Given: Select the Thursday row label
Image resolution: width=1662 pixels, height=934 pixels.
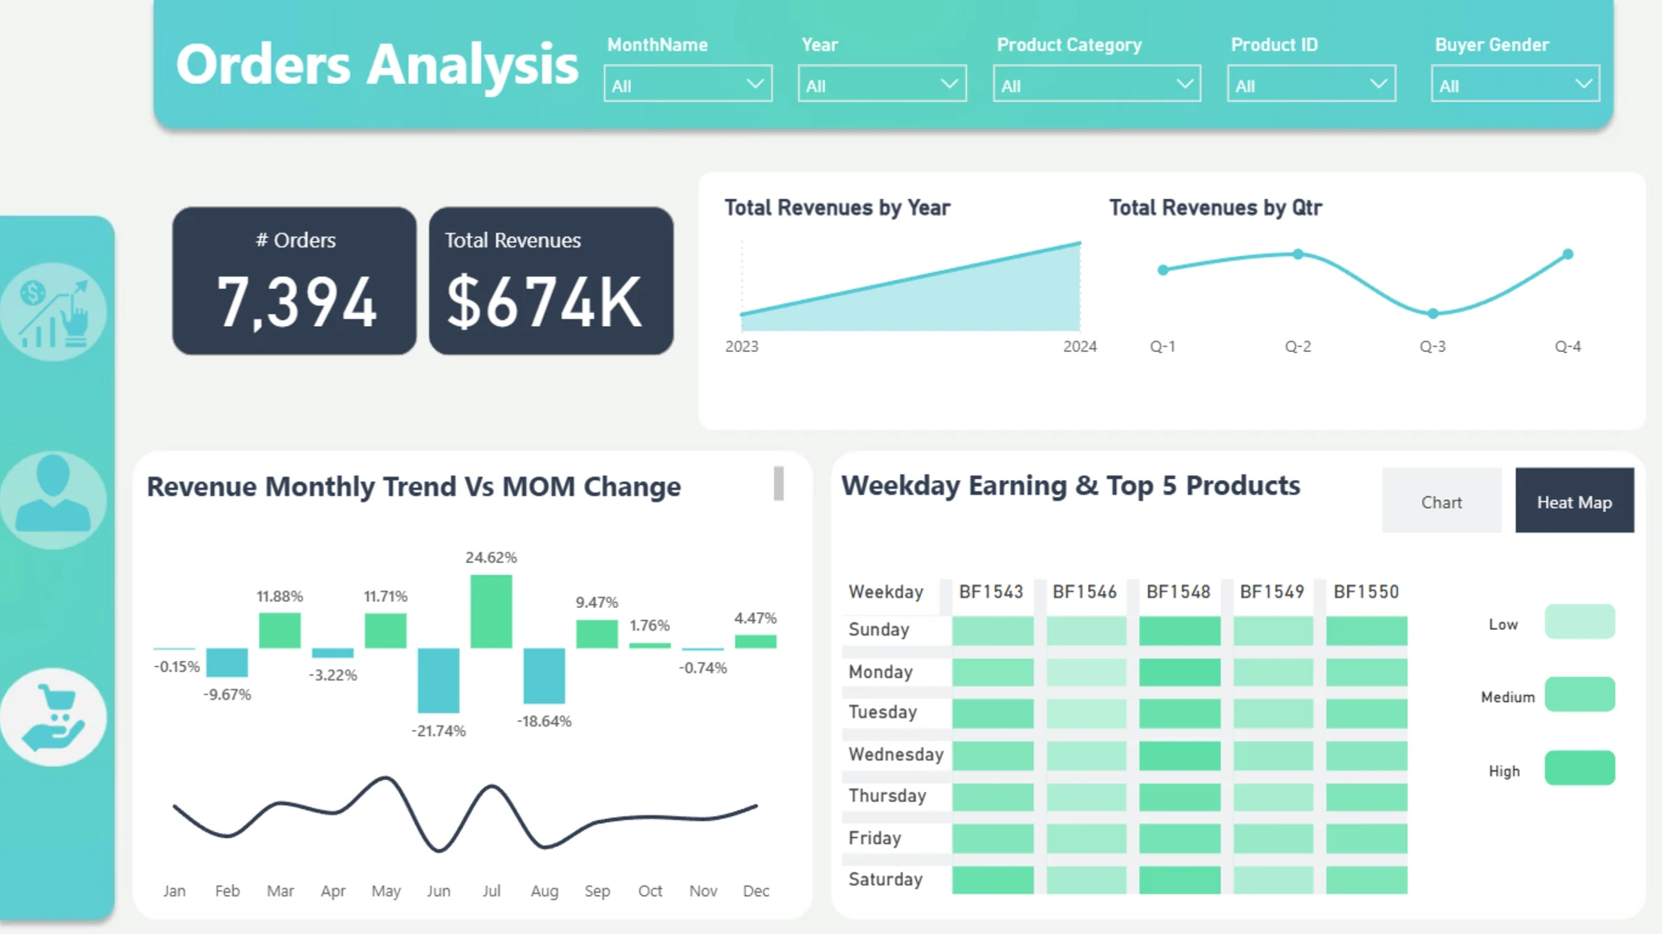Looking at the screenshot, I should point(887,796).
